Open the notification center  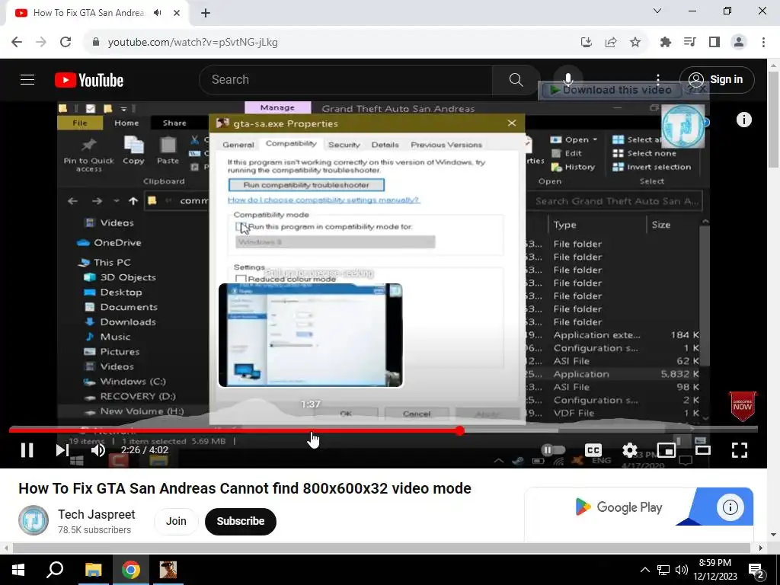[x=756, y=570]
